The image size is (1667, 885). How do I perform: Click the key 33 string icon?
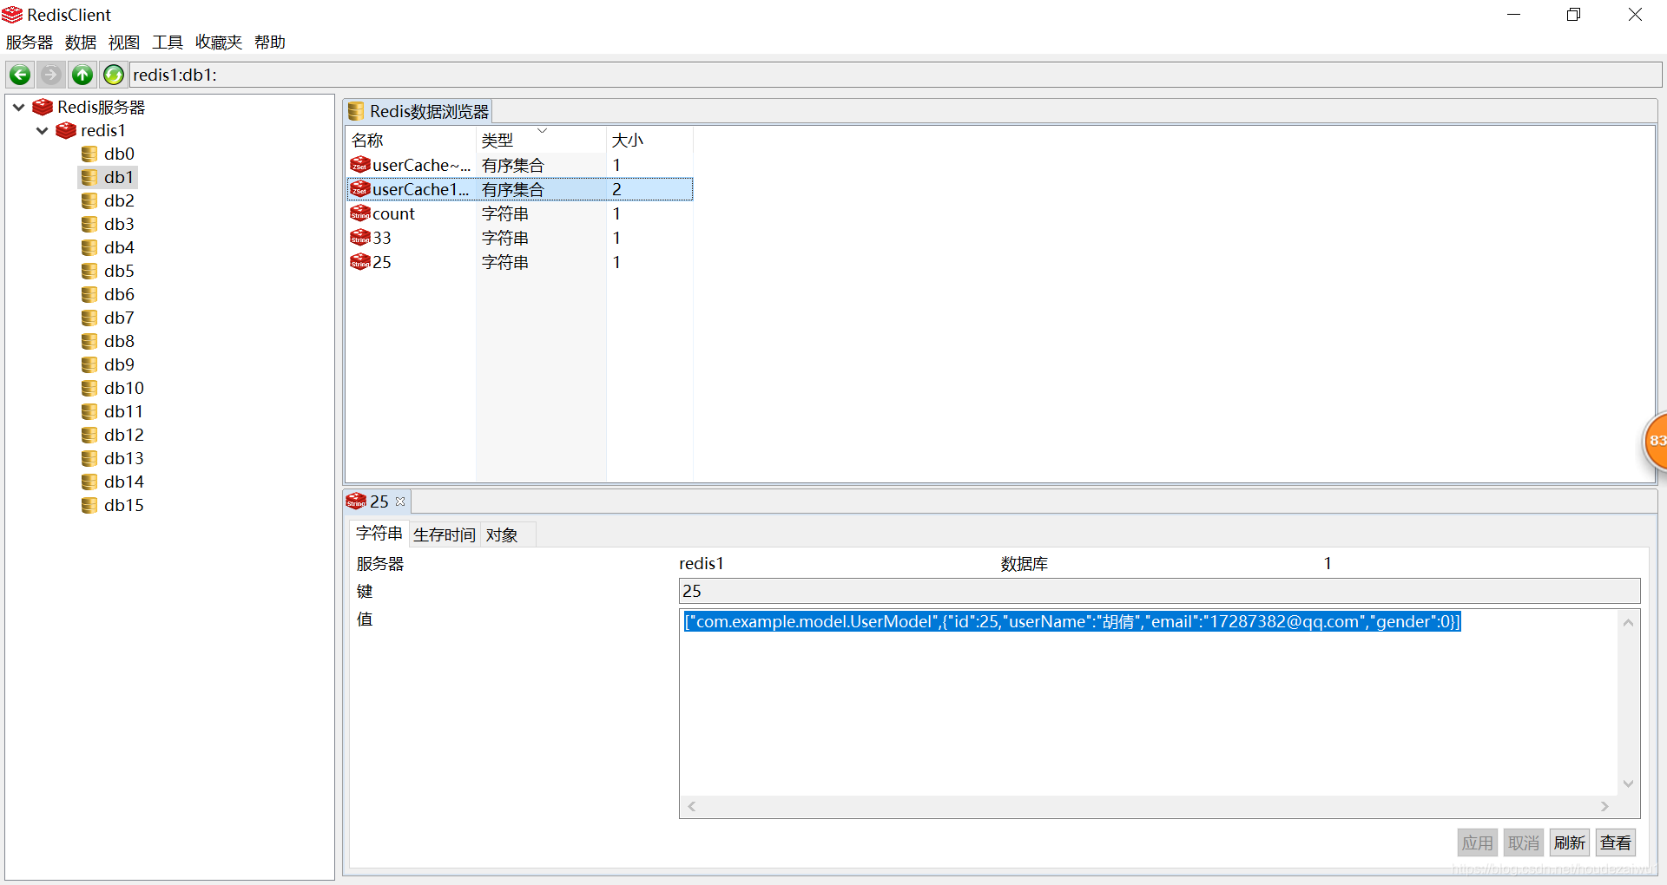359,237
